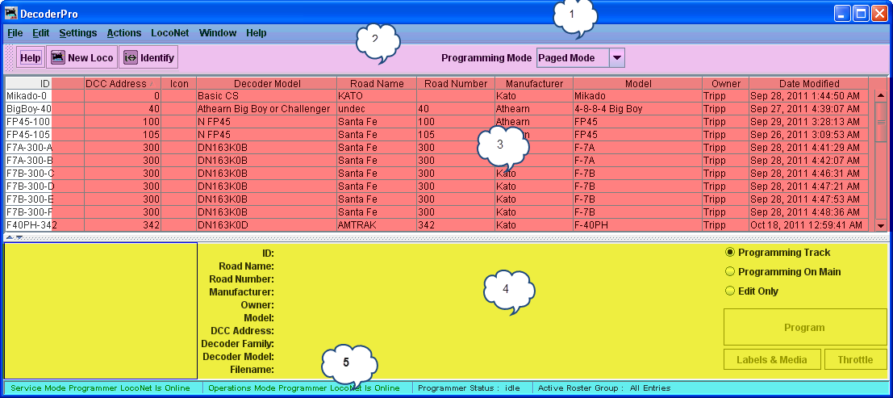
Task: Open the Actions menu
Action: 123,33
